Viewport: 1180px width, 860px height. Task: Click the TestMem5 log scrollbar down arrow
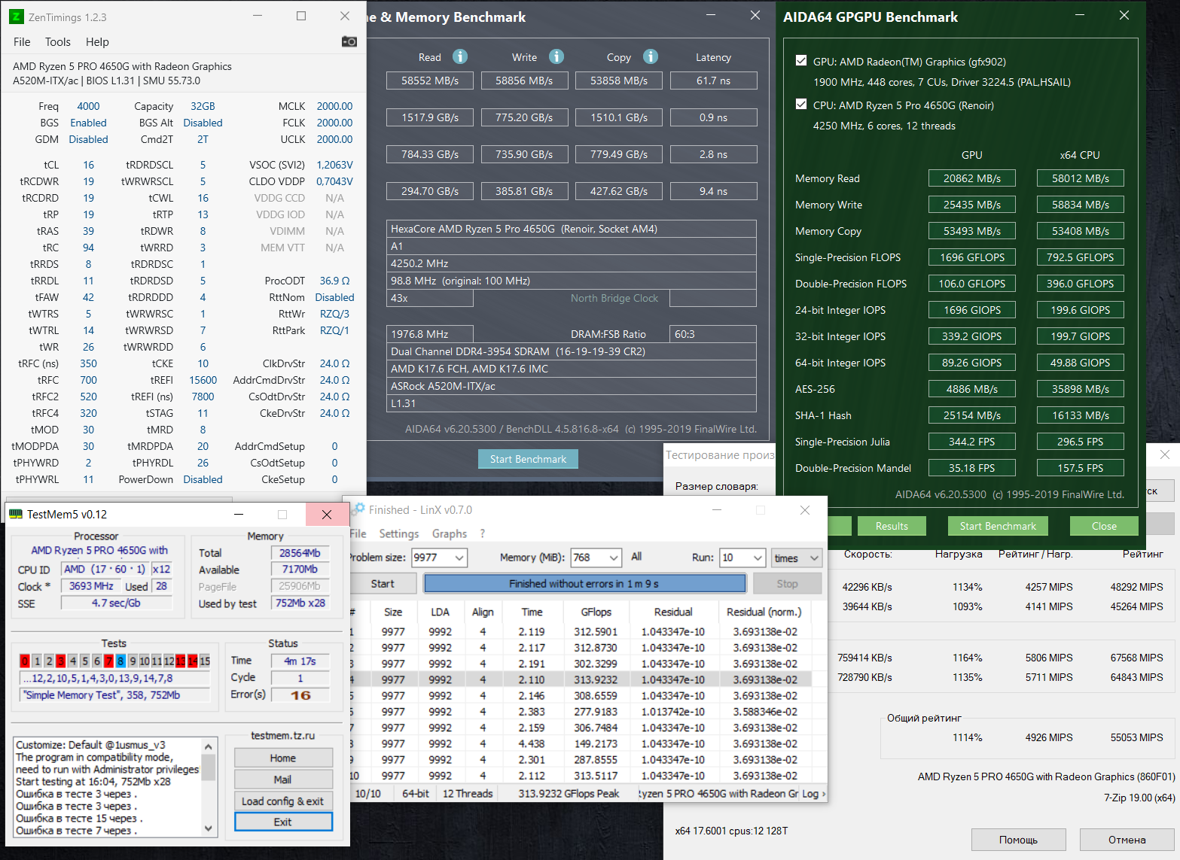coord(209,828)
